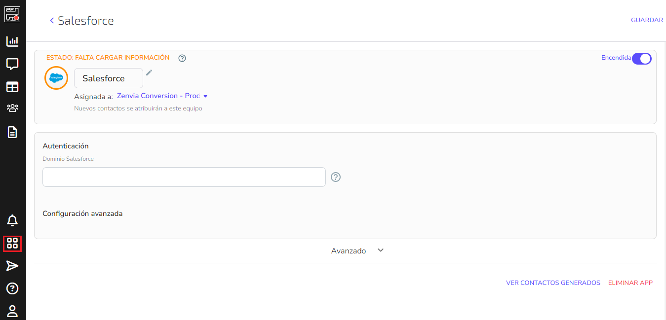Screen dimensions: 666x320
Task: Click the Autenticación heading
Action: [66, 146]
